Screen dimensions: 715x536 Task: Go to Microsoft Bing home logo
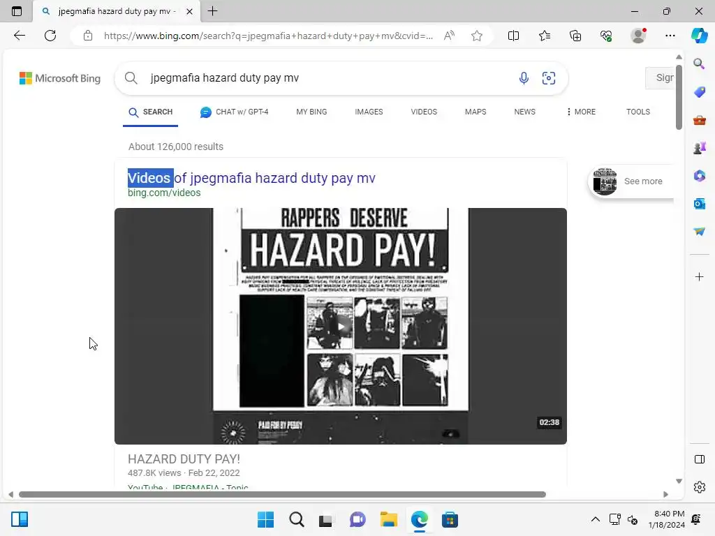tap(60, 78)
